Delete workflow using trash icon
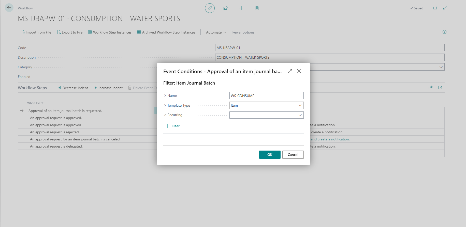This screenshot has width=466, height=227. tap(257, 8)
